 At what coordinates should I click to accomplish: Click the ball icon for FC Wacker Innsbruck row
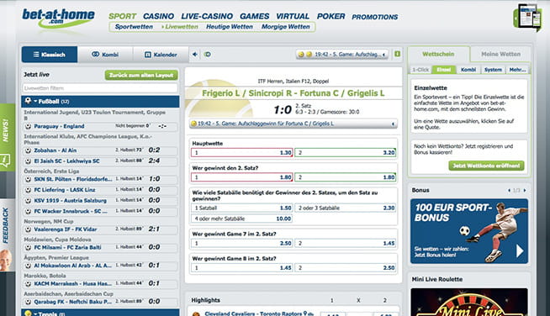[x=28, y=211]
